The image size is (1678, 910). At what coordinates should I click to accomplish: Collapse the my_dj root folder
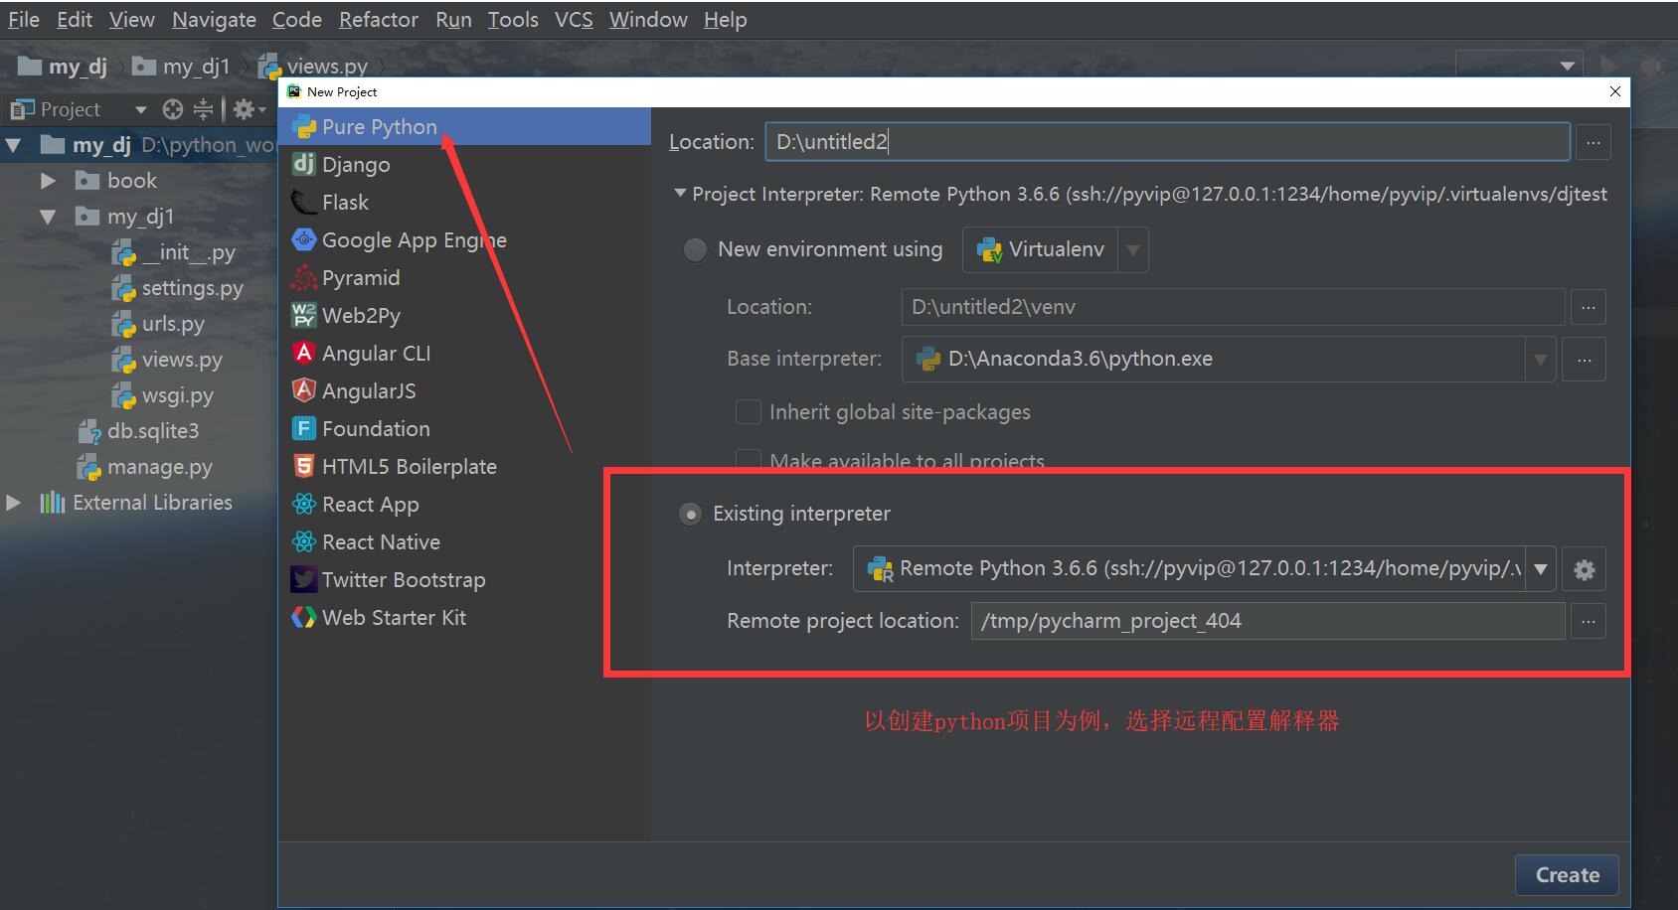coord(14,145)
